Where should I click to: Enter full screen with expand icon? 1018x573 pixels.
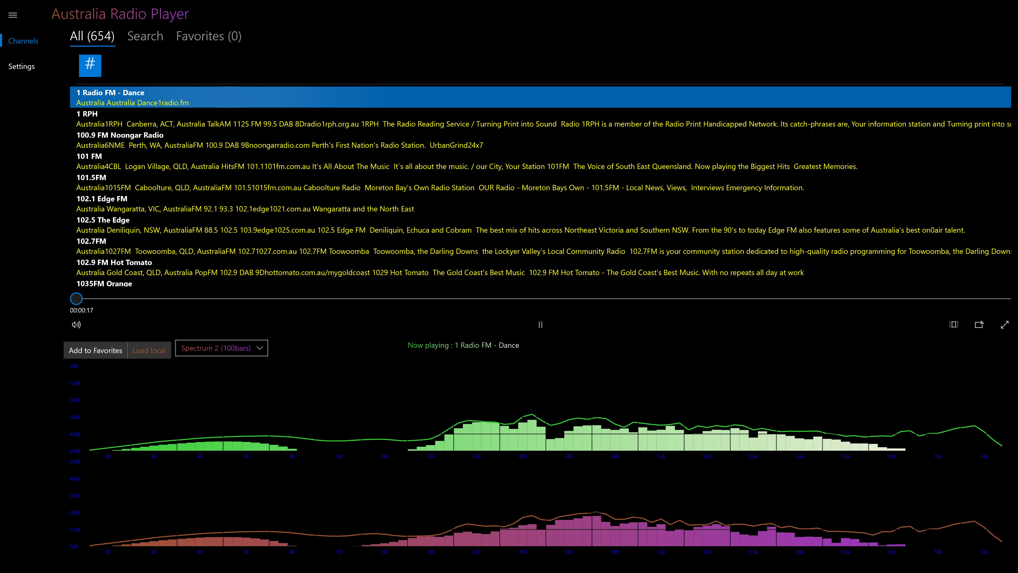[1004, 325]
